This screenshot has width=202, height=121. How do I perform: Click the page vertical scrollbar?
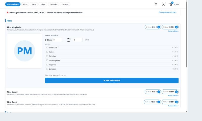coord(187,35)
